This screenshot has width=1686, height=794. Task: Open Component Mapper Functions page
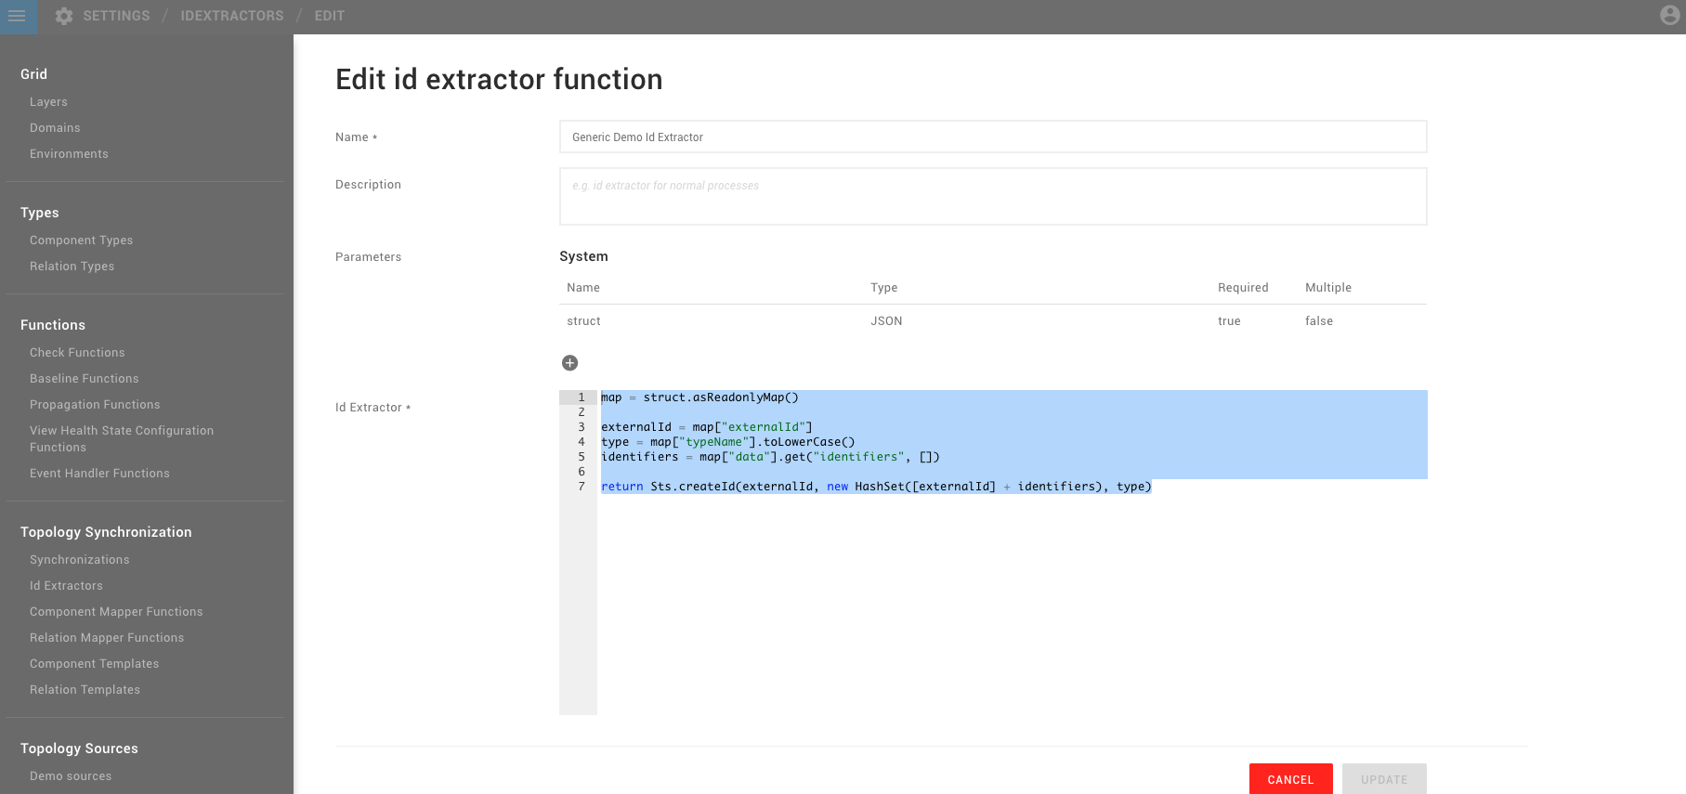tap(116, 612)
